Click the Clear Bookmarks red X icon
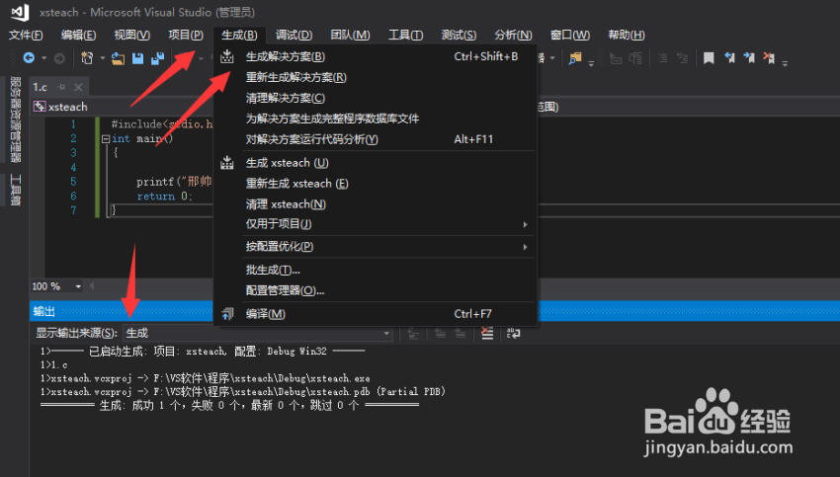Screen dimensions: 840x477 769,58
